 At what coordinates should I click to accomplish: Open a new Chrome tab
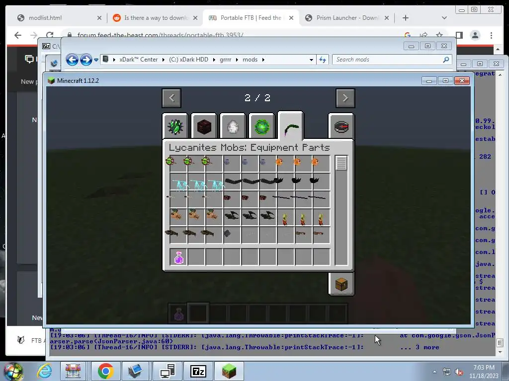[406, 18]
